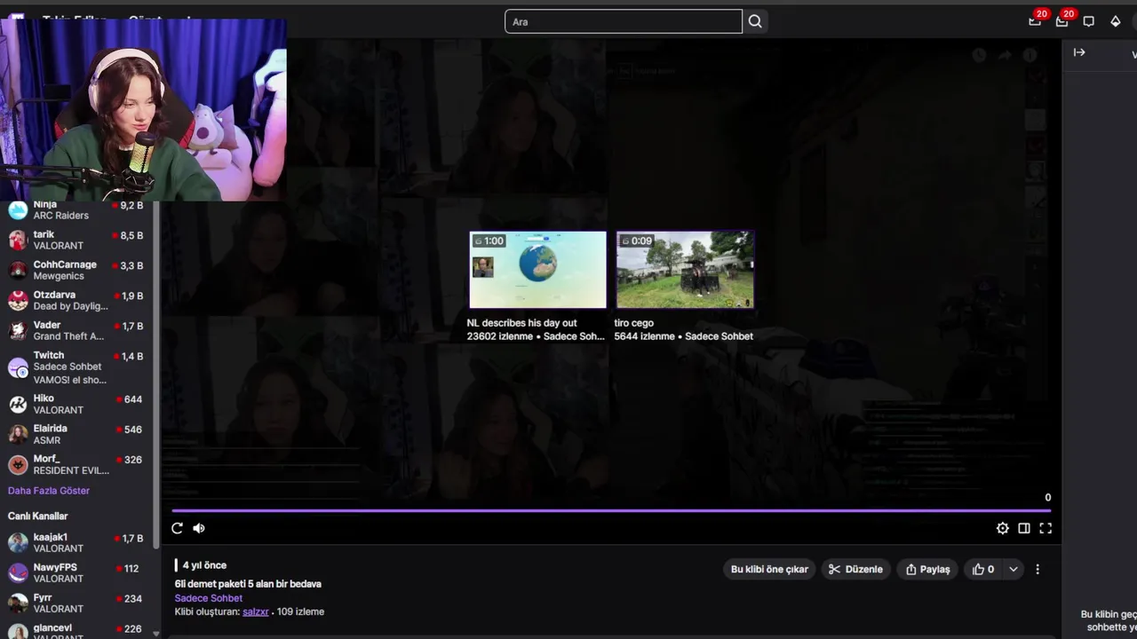Open glancevi channel avatar
This screenshot has height=639, width=1137.
point(18,631)
